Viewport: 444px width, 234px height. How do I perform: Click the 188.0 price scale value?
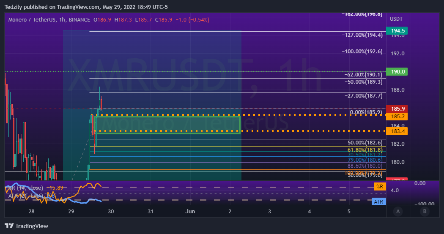point(397,90)
